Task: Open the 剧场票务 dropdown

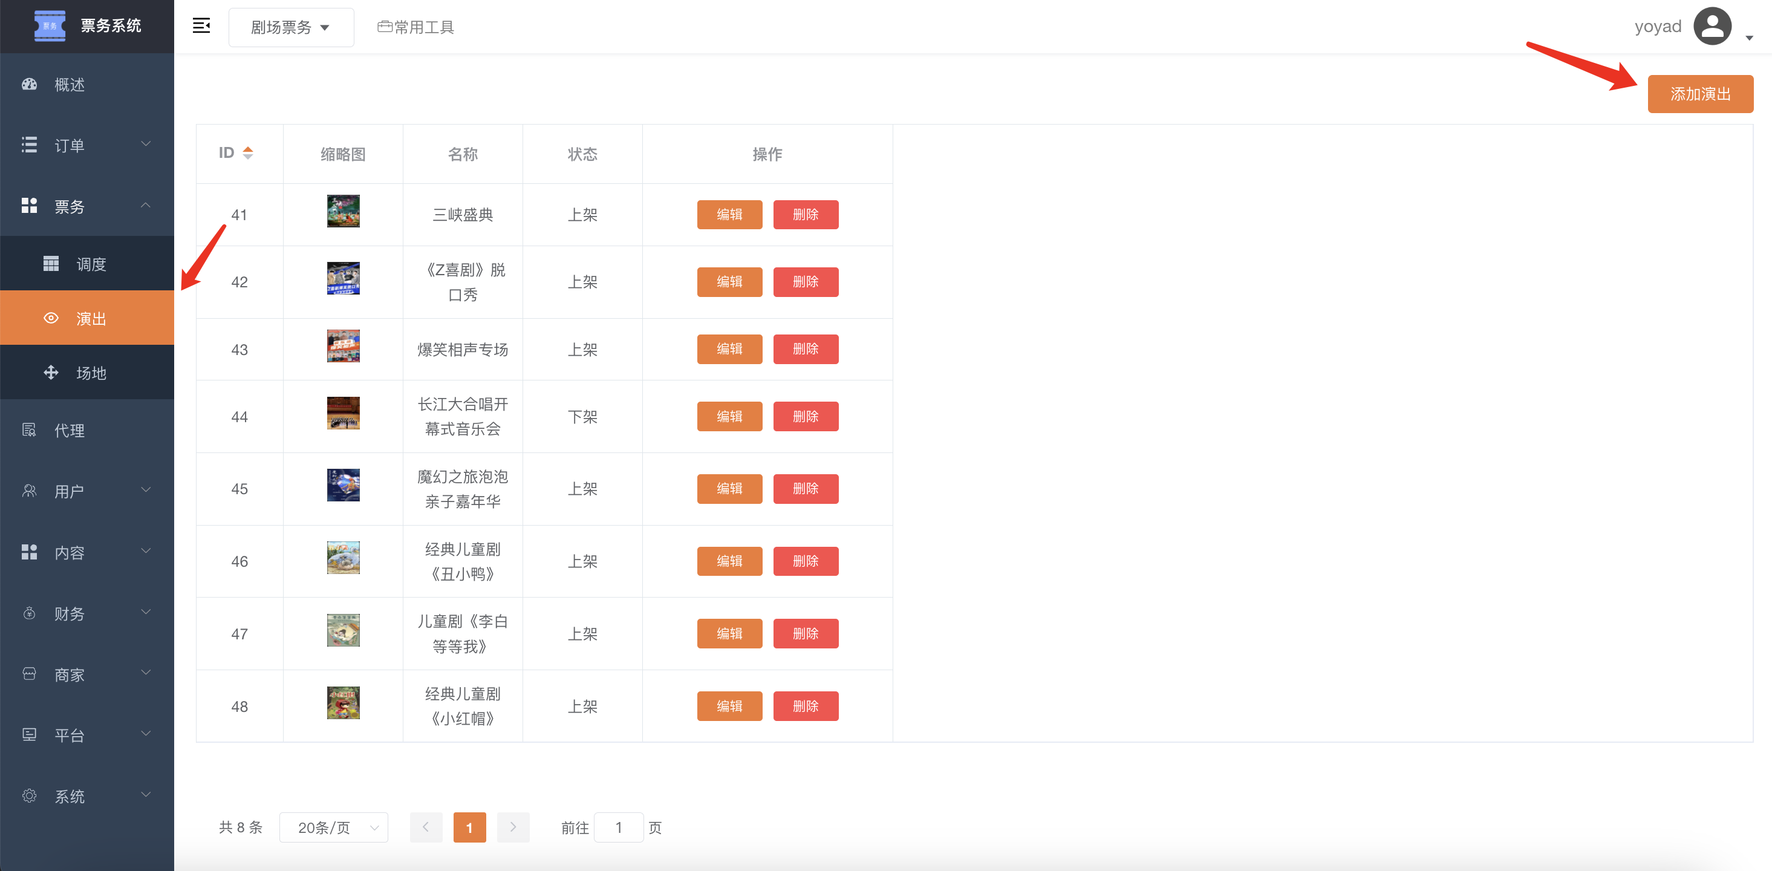Action: tap(291, 27)
